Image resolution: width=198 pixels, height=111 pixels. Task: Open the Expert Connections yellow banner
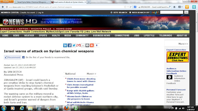point(178,57)
